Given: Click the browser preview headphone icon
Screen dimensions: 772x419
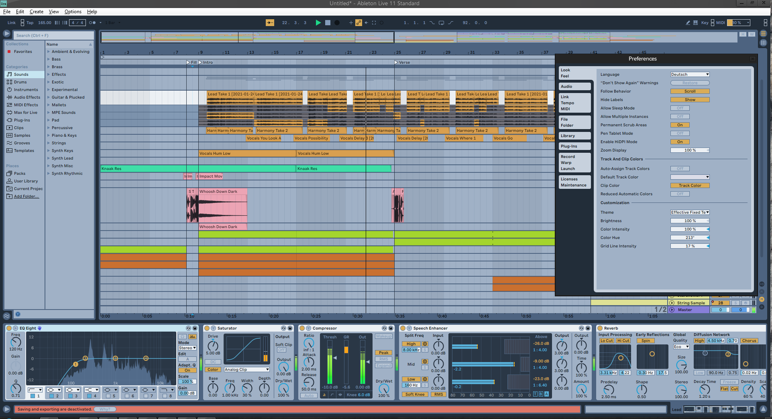Looking at the screenshot, I should (18, 314).
